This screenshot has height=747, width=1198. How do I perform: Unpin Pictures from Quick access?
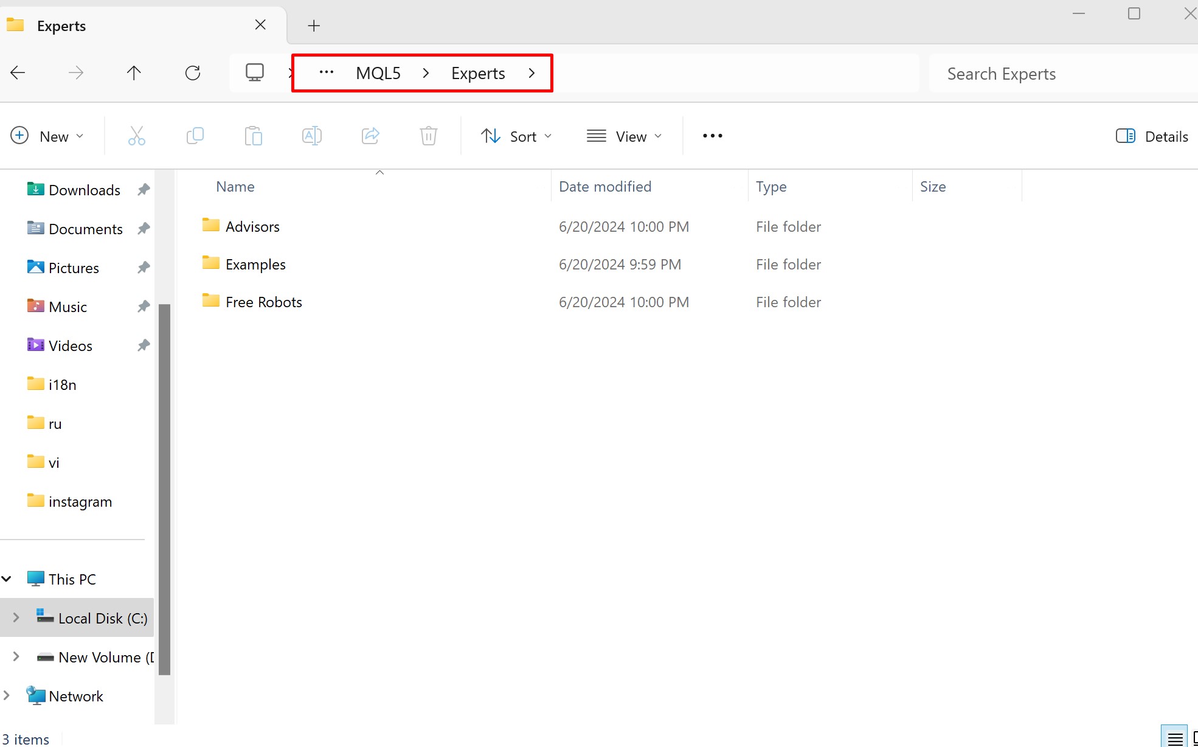click(x=143, y=267)
